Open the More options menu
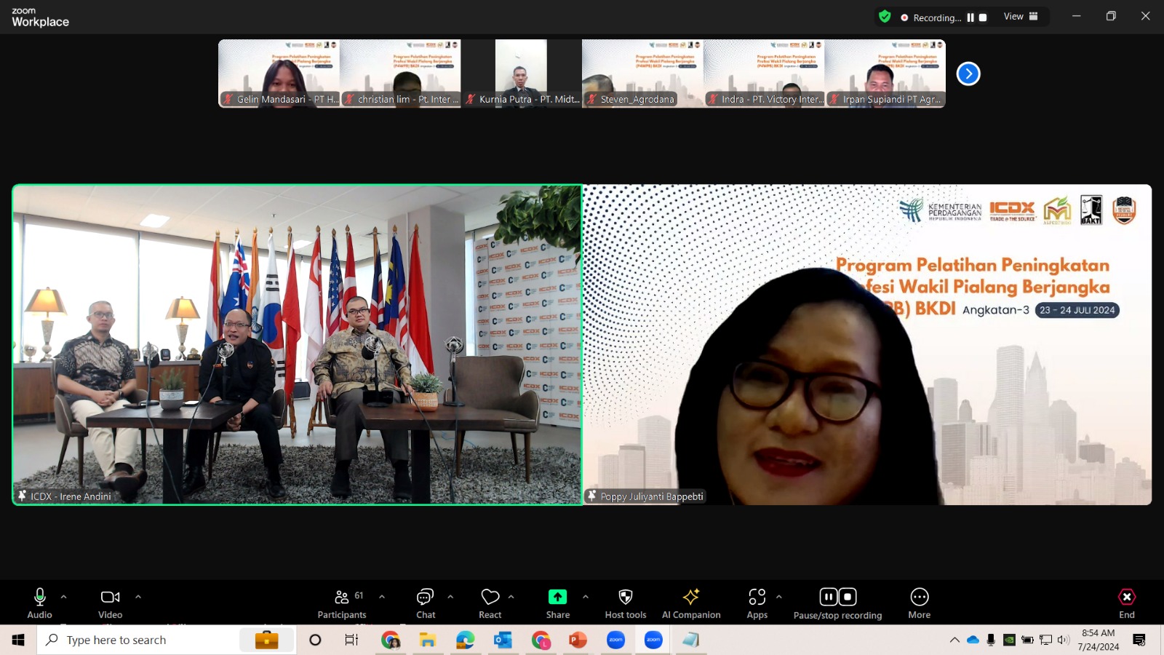The image size is (1164, 655). click(x=919, y=603)
